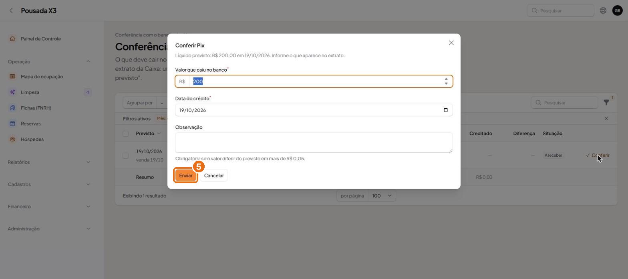628x279 pixels.
Task: Tick the checkbox for the 19/10/2026 row
Action: [126, 155]
